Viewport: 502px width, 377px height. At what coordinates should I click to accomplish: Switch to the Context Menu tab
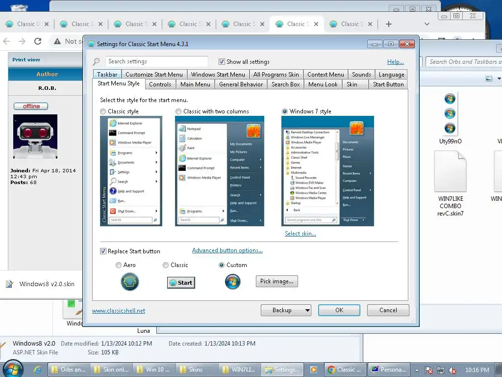click(x=326, y=75)
